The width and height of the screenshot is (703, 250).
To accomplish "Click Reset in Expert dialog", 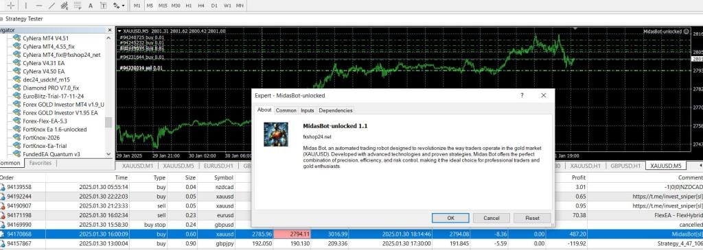I will point(532,218).
